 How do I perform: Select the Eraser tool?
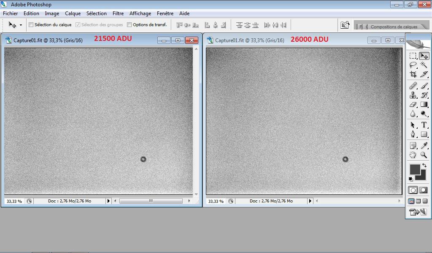(x=413, y=105)
